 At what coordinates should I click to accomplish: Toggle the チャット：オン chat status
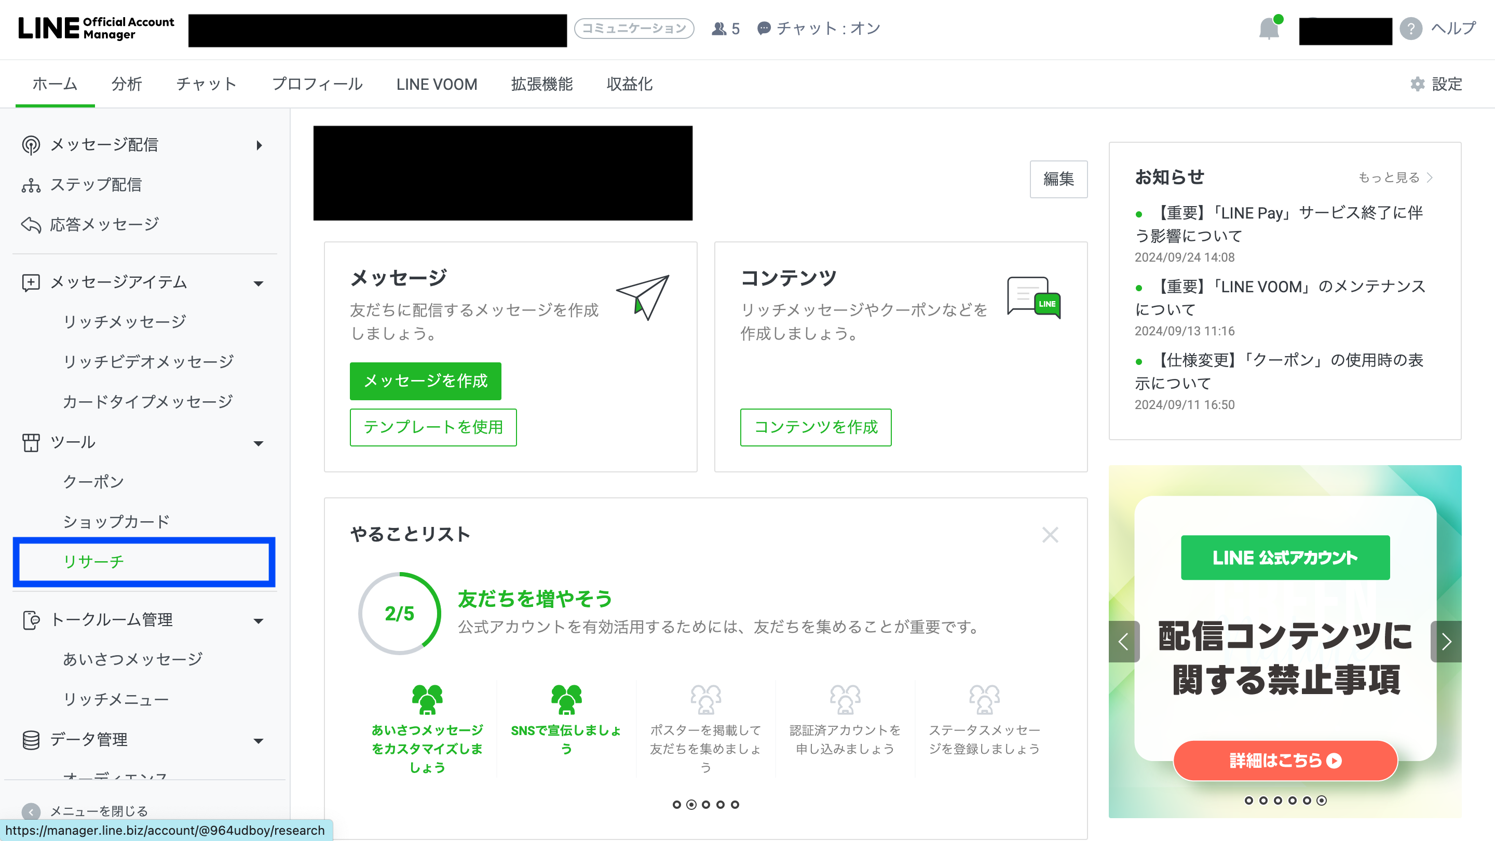pos(820,29)
